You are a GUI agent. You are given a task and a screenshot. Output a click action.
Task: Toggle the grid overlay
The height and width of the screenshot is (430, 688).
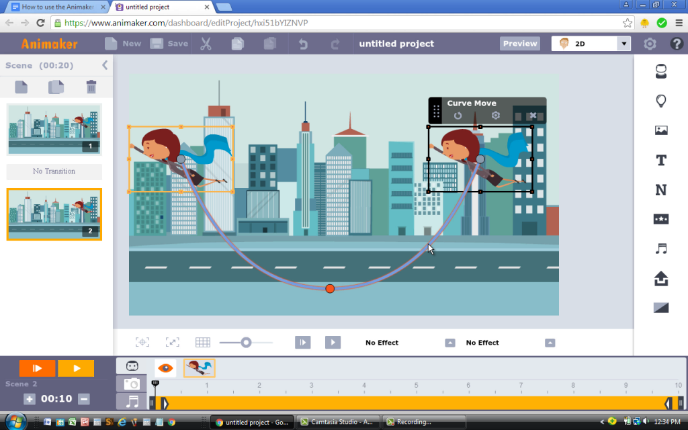pyautogui.click(x=203, y=342)
